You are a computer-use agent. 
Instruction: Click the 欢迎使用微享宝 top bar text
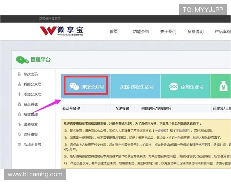click(x=50, y=19)
